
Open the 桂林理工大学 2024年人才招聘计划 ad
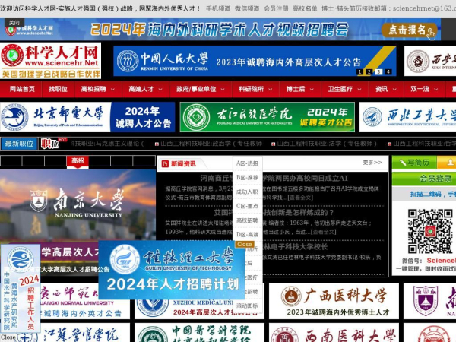pyautogui.click(x=172, y=270)
